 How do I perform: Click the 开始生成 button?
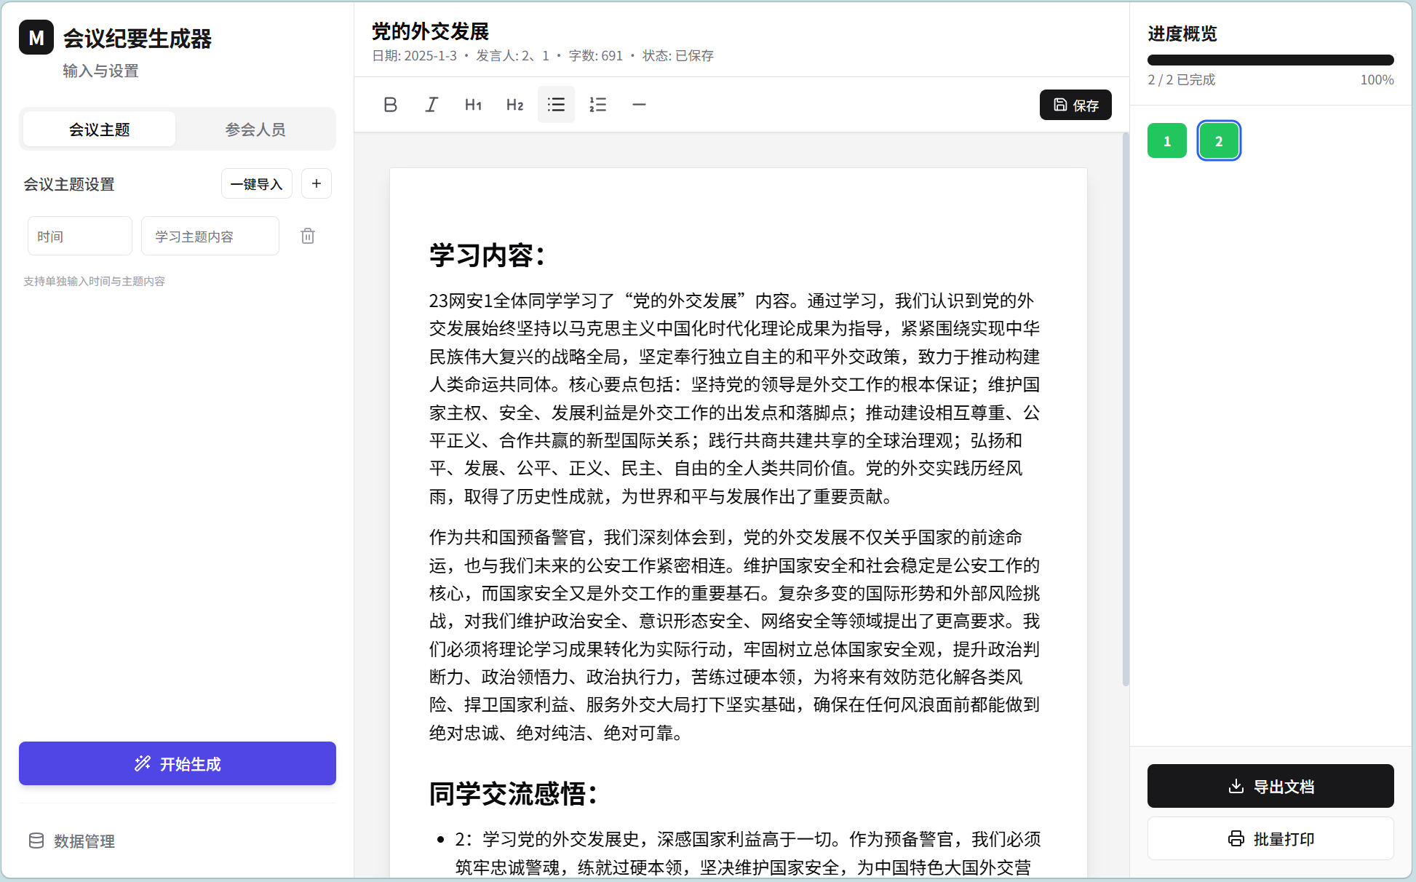coord(177,763)
